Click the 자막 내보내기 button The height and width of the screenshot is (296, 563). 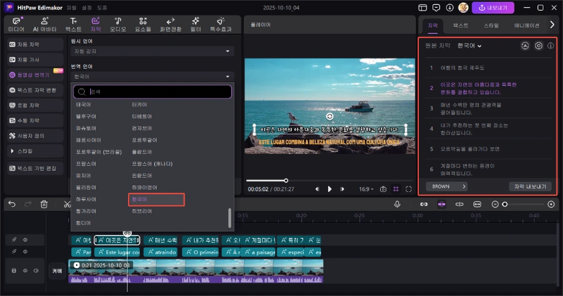(x=530, y=186)
